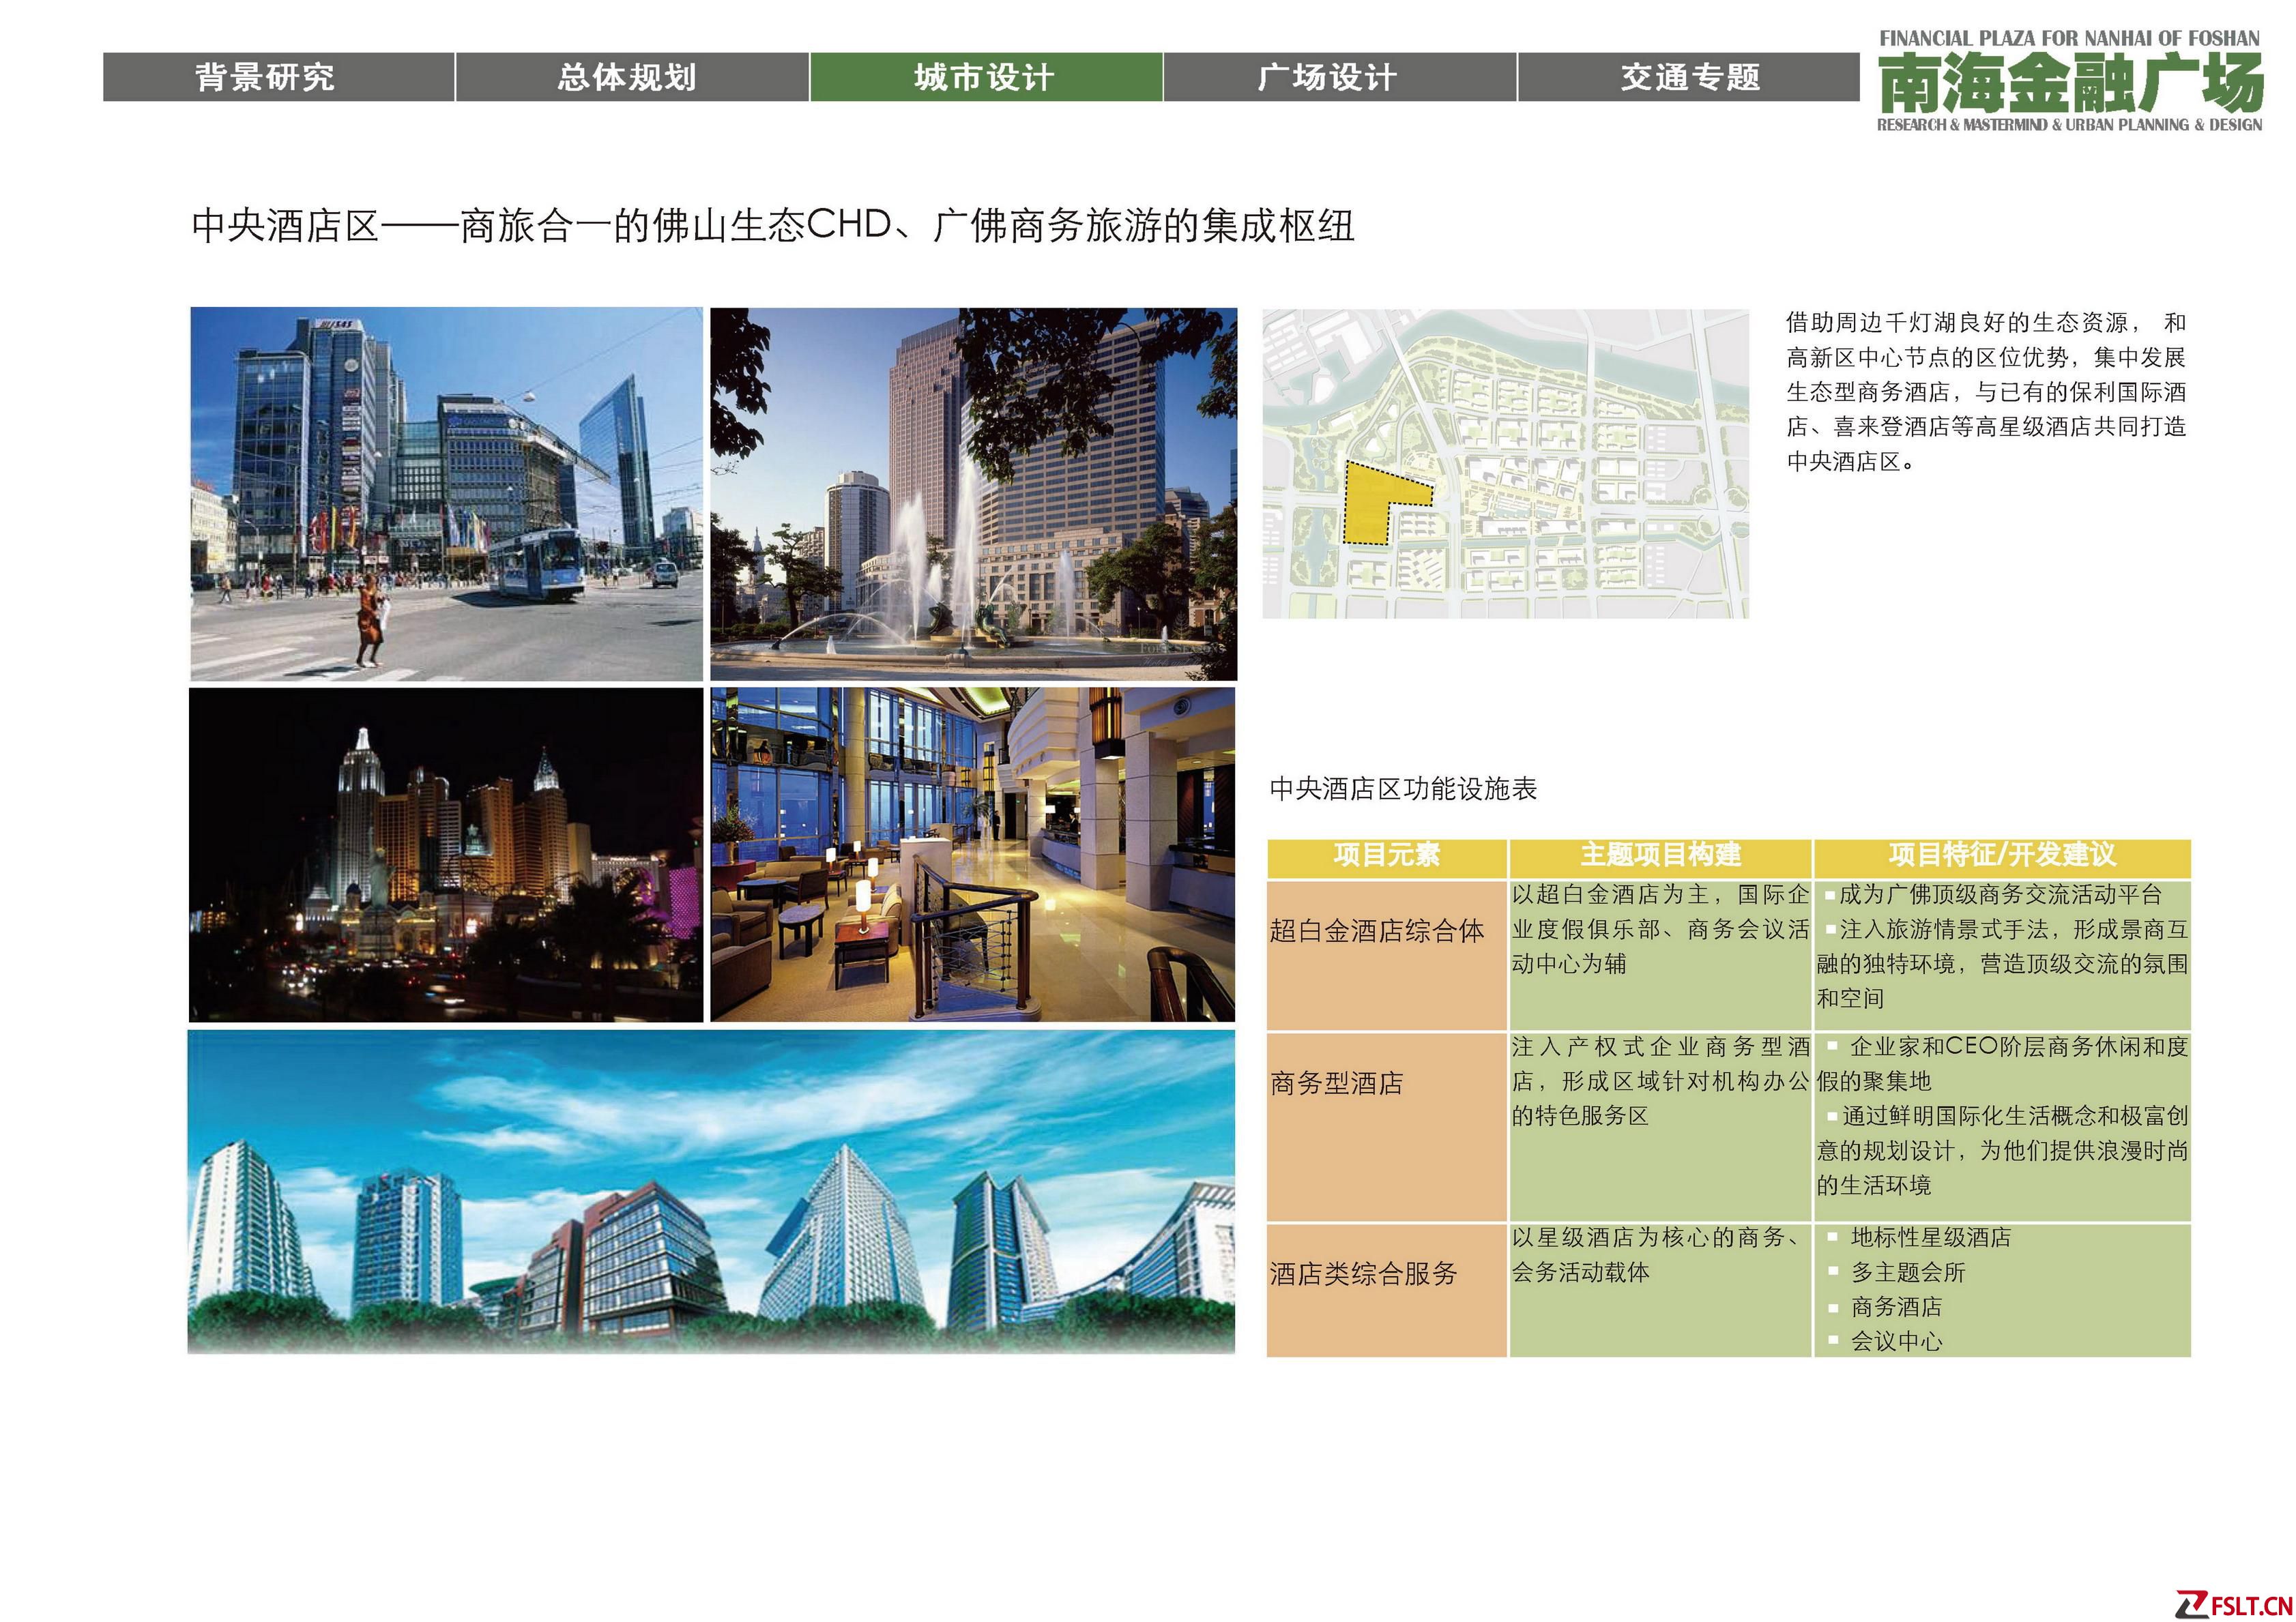Select the wide panorama buildings image
Image resolution: width=2296 pixels, height=1622 pixels.
[x=711, y=1192]
